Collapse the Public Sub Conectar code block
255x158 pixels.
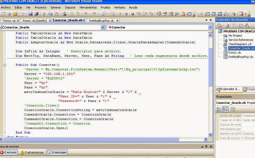5,65
